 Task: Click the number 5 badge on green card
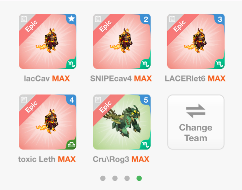[x=146, y=100]
